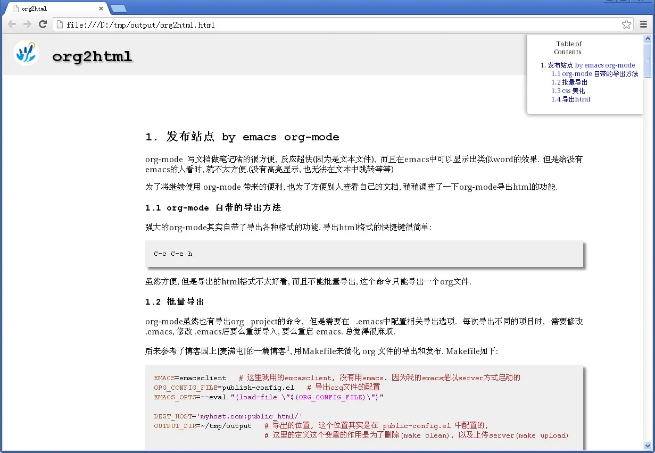Click the org2html page title heading

92,56
